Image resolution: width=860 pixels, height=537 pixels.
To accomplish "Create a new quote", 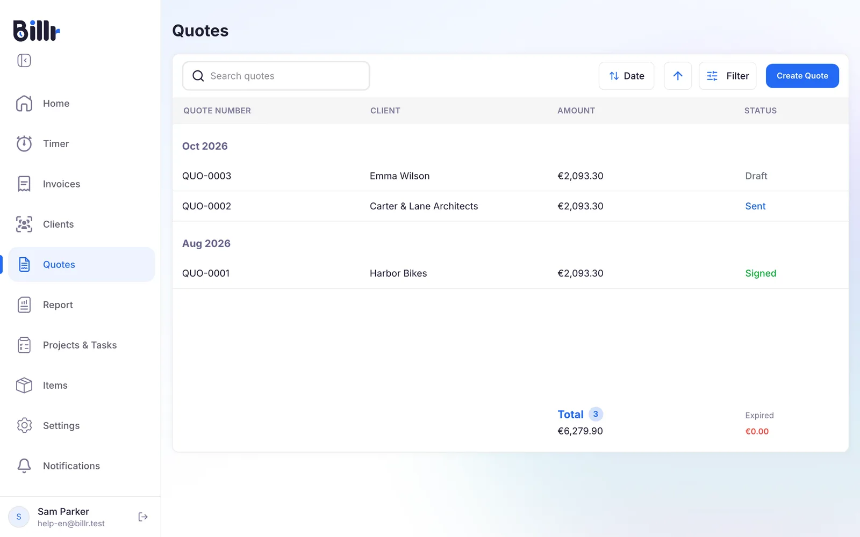I will 802,76.
